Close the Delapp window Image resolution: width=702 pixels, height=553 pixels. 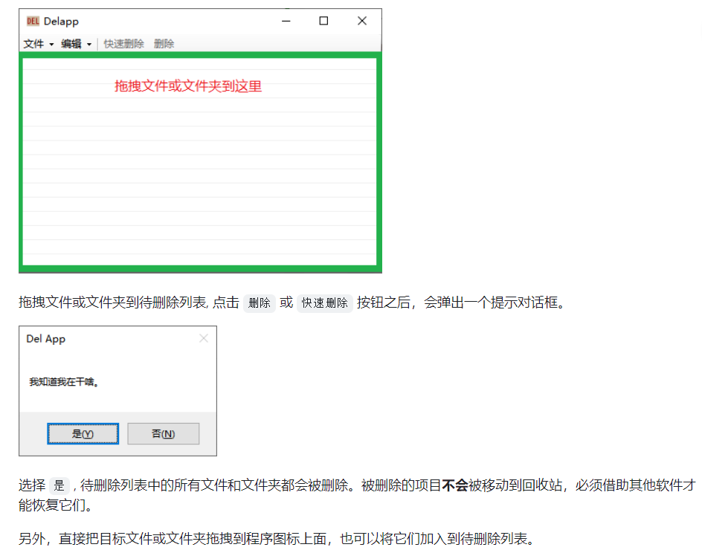(362, 21)
